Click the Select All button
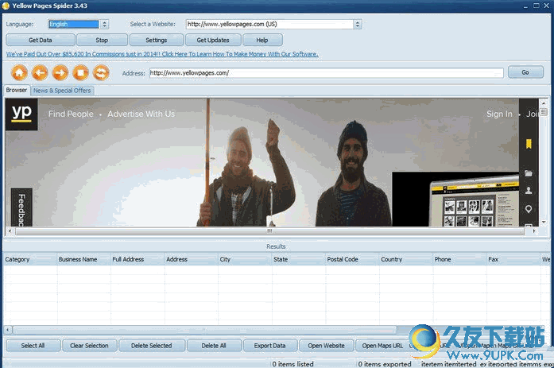554x368 pixels. [x=33, y=346]
